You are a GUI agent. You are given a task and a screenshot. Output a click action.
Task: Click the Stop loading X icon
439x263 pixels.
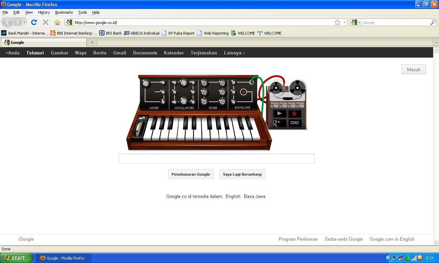coord(45,22)
